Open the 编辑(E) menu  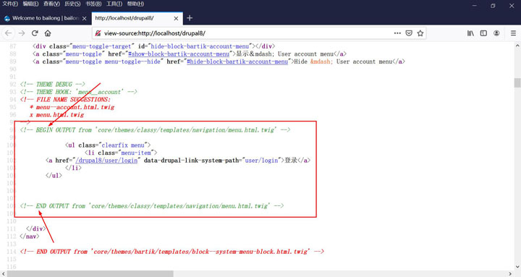(x=30, y=4)
